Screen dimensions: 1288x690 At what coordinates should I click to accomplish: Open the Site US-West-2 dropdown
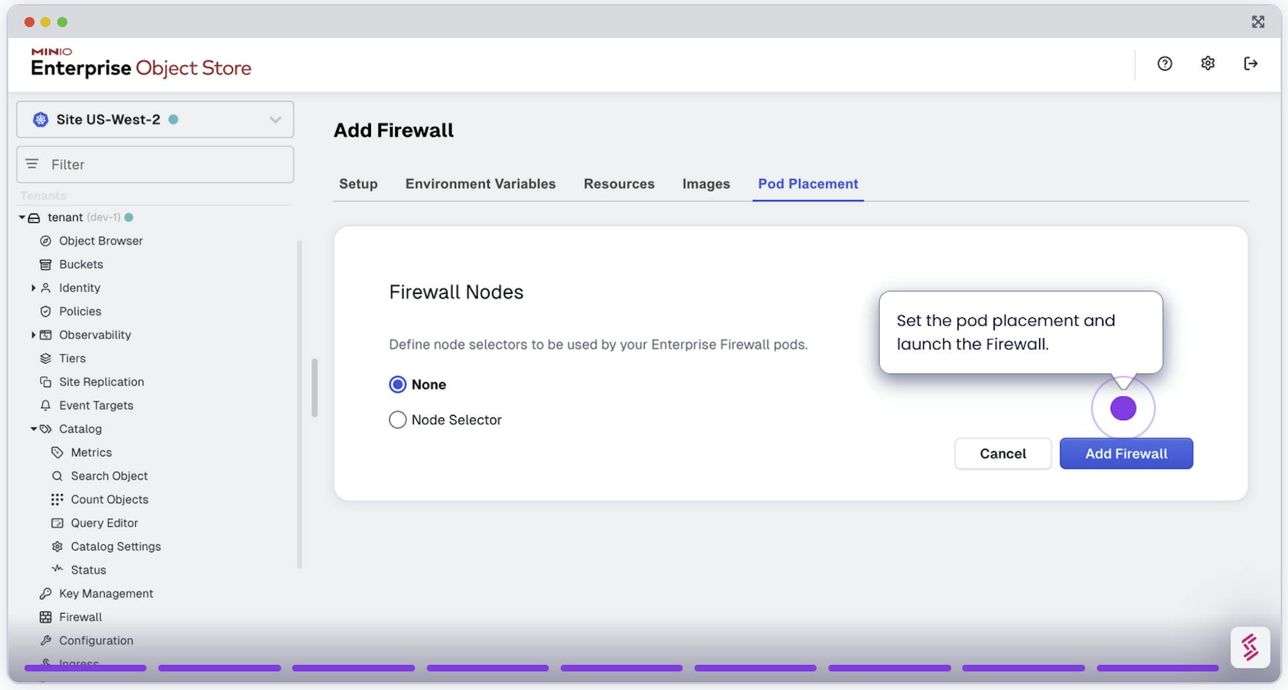click(155, 119)
